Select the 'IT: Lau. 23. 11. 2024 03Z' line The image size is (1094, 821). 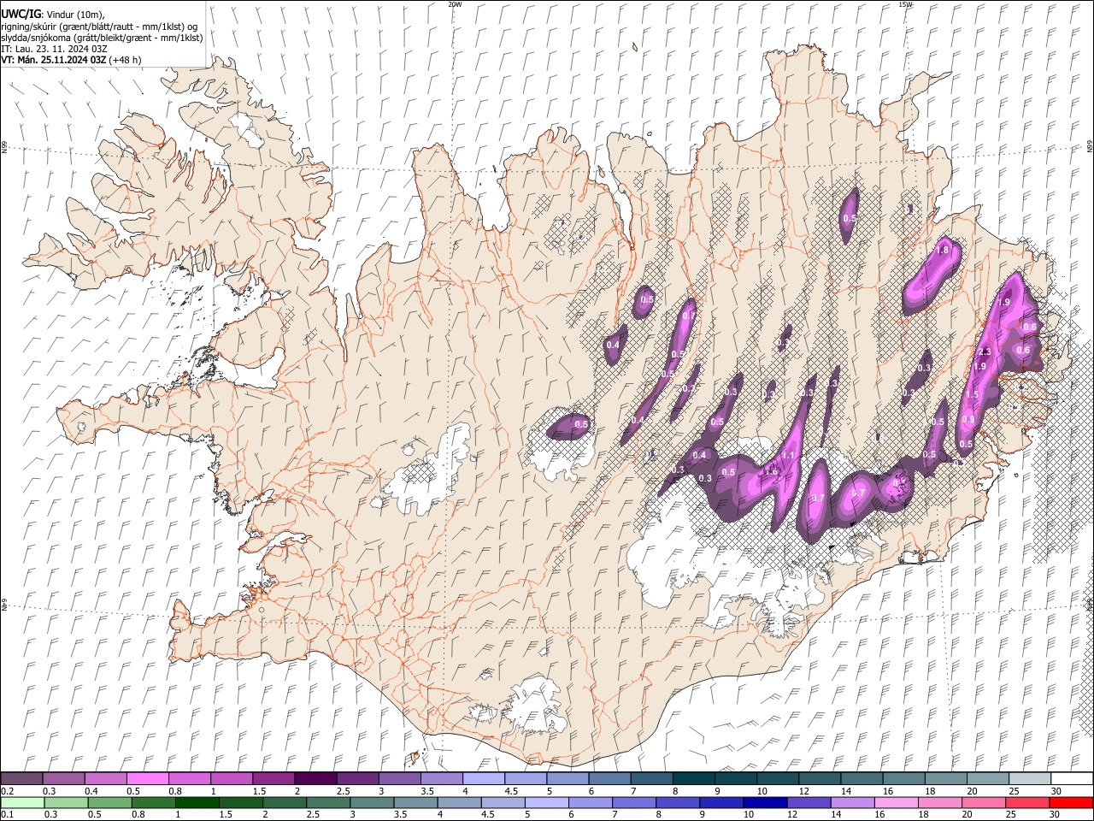pyautogui.click(x=54, y=49)
